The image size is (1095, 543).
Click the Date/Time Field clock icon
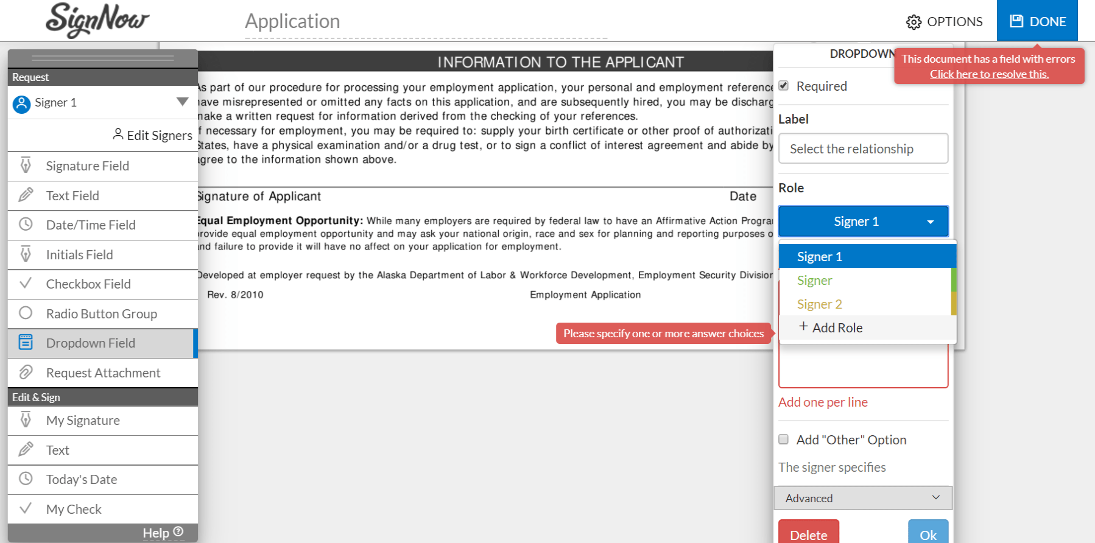(x=26, y=224)
